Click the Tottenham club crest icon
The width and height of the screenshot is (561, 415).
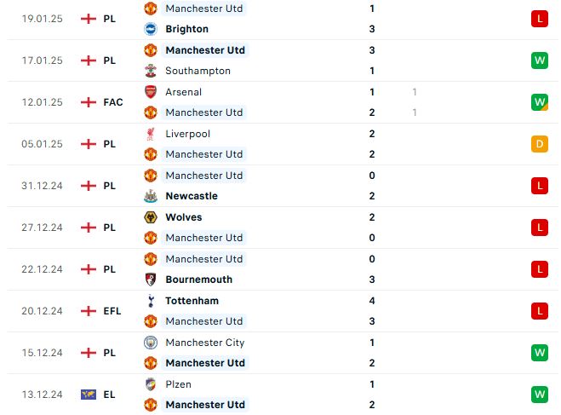click(x=151, y=301)
